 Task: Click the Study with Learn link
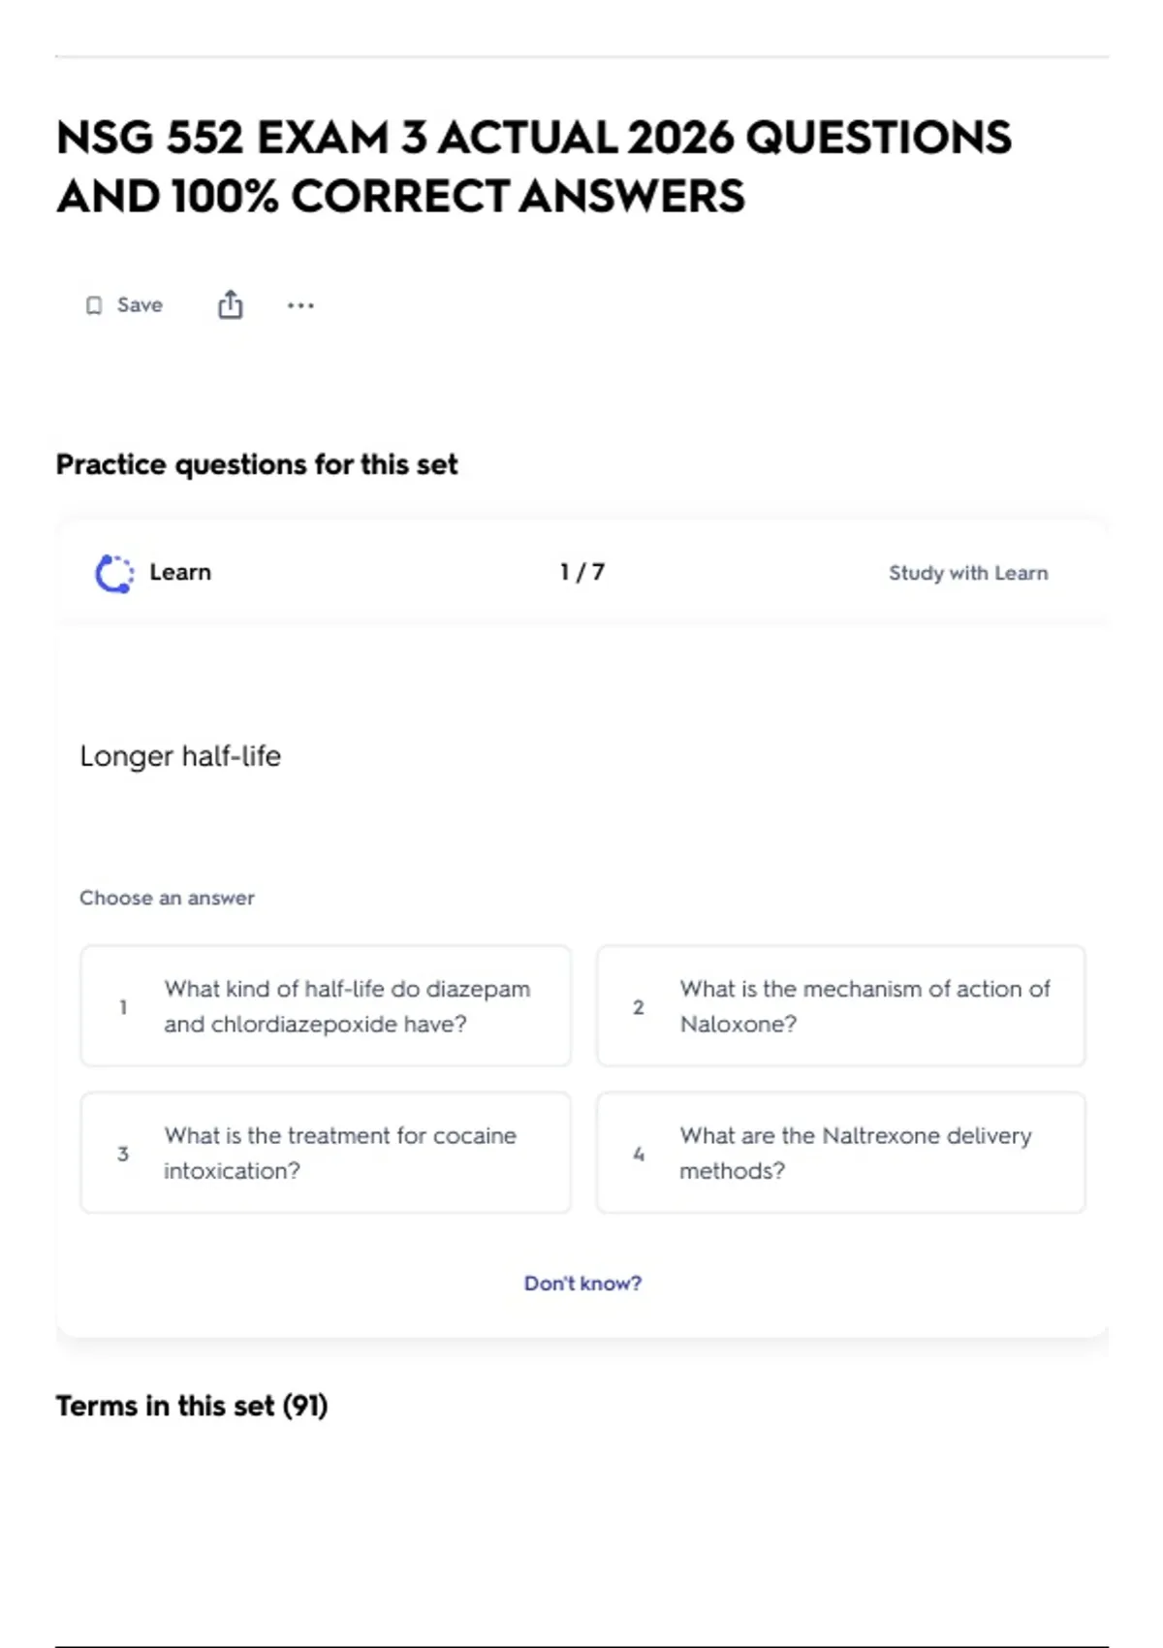pos(968,573)
